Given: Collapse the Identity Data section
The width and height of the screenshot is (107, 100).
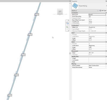Looking at the screenshot, I should coord(106,57).
